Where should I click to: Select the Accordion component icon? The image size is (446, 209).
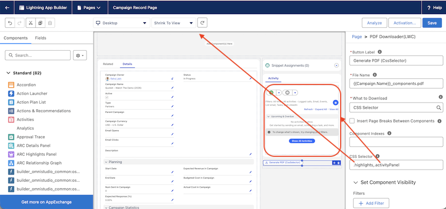coord(11,85)
